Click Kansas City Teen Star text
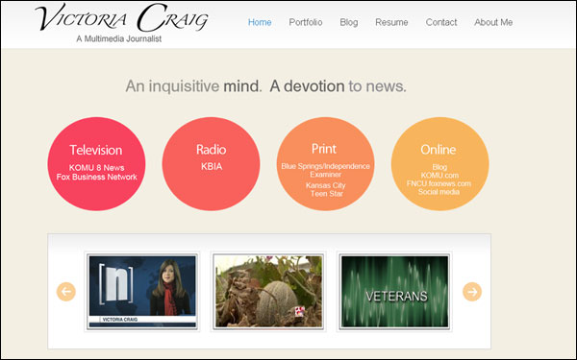This screenshot has width=577, height=360. pyautogui.click(x=326, y=189)
